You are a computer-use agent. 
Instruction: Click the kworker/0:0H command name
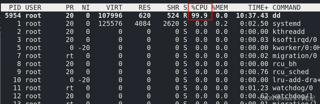[x=296, y=48]
